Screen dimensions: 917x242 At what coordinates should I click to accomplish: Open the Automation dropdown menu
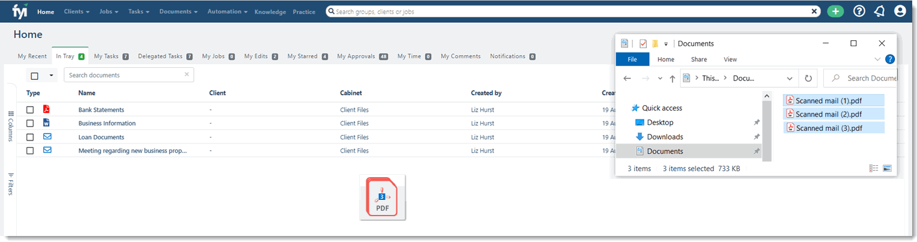click(x=227, y=11)
